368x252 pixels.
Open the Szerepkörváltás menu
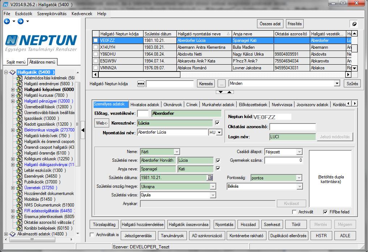click(52, 14)
